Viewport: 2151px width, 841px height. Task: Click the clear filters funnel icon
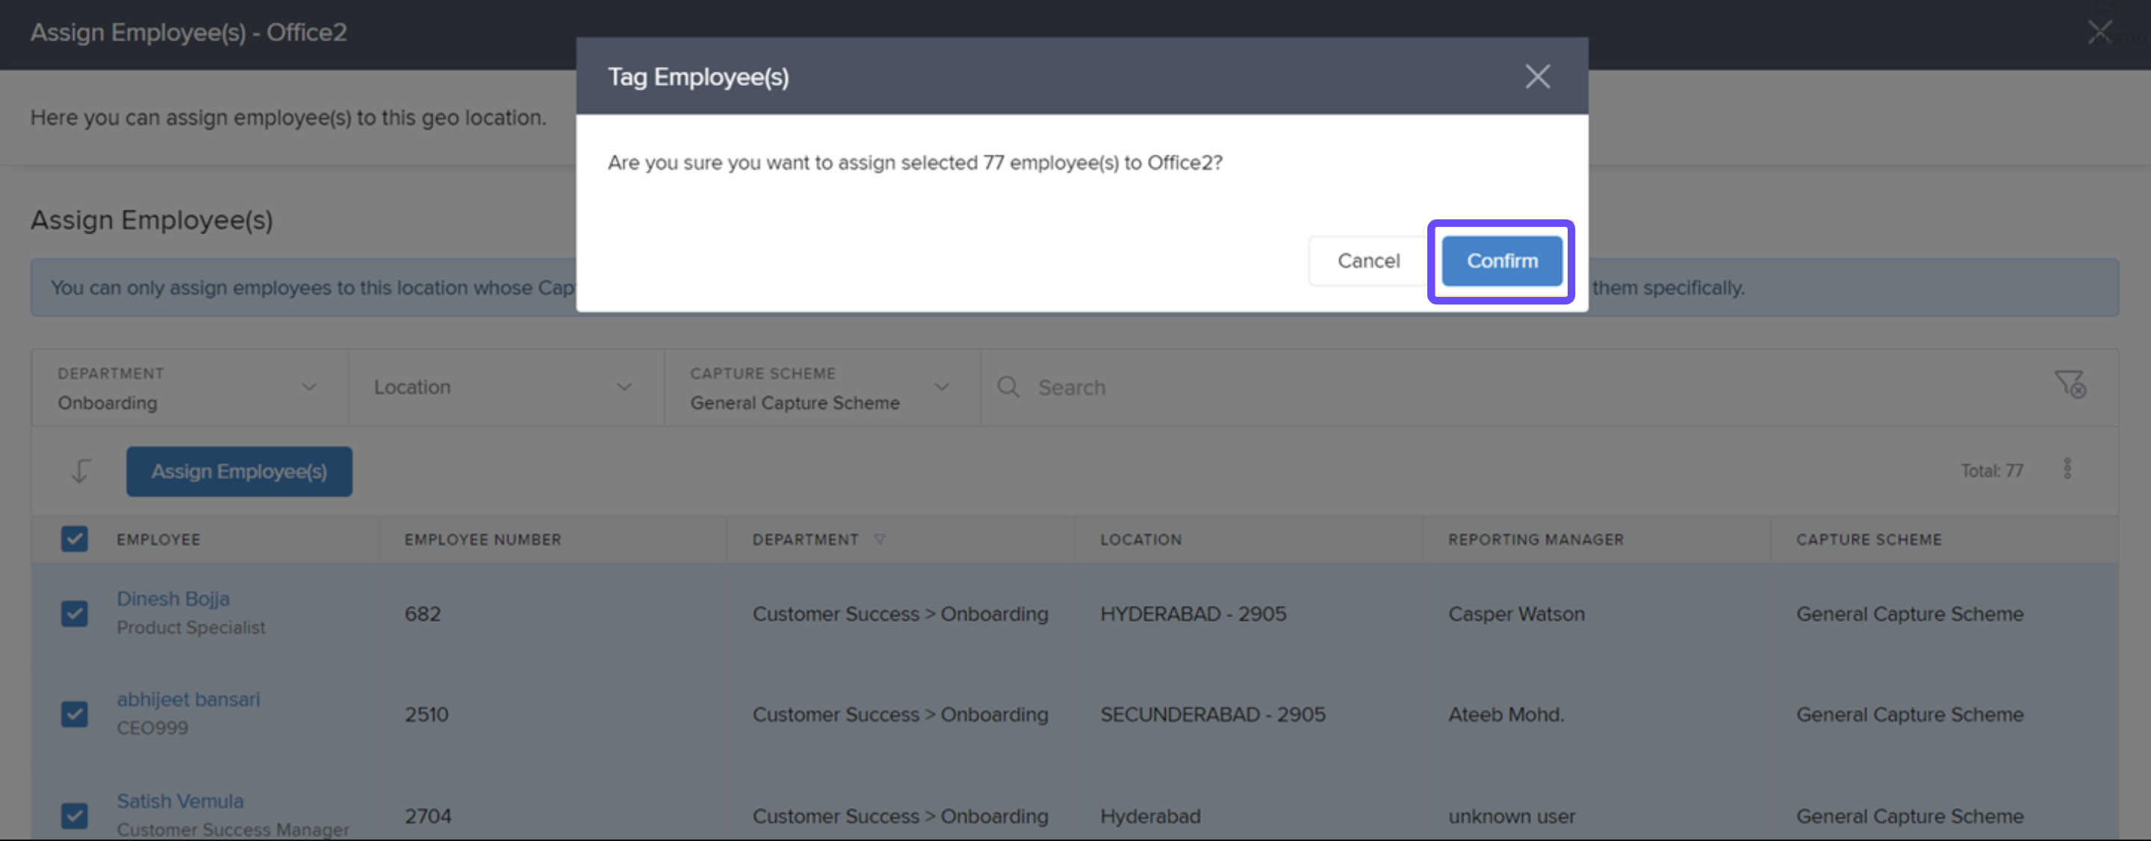(x=2069, y=384)
